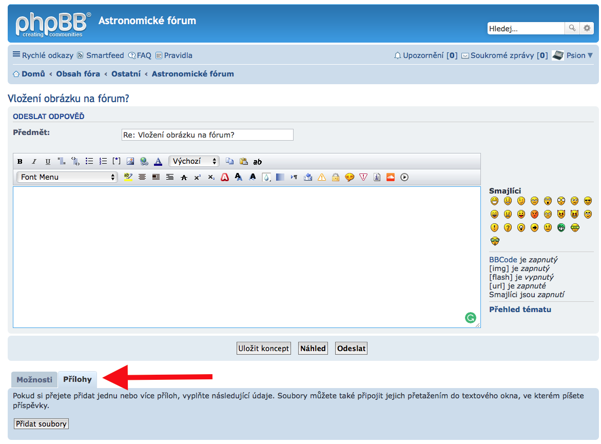Image resolution: width=601 pixels, height=444 pixels.
Task: Click the strikethrough text icon
Action: click(x=184, y=177)
